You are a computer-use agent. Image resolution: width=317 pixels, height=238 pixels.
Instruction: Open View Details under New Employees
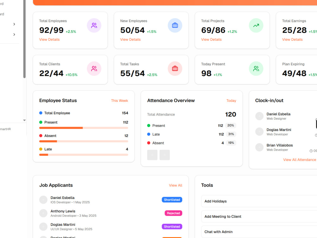click(130, 39)
